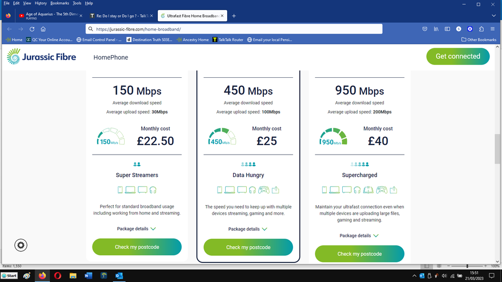Image resolution: width=502 pixels, height=282 pixels.
Task: Close the Ultrafast Fibre Home Broadband tab
Action: pos(222,16)
